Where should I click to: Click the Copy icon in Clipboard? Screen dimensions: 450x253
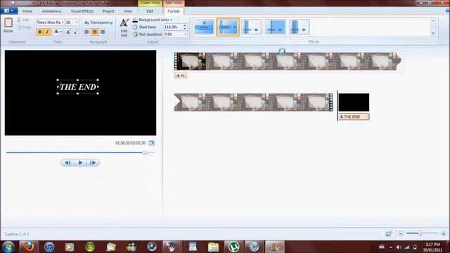point(19,27)
